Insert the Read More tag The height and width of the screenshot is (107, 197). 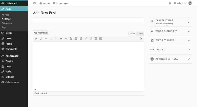pyautogui.click(x=96, y=39)
